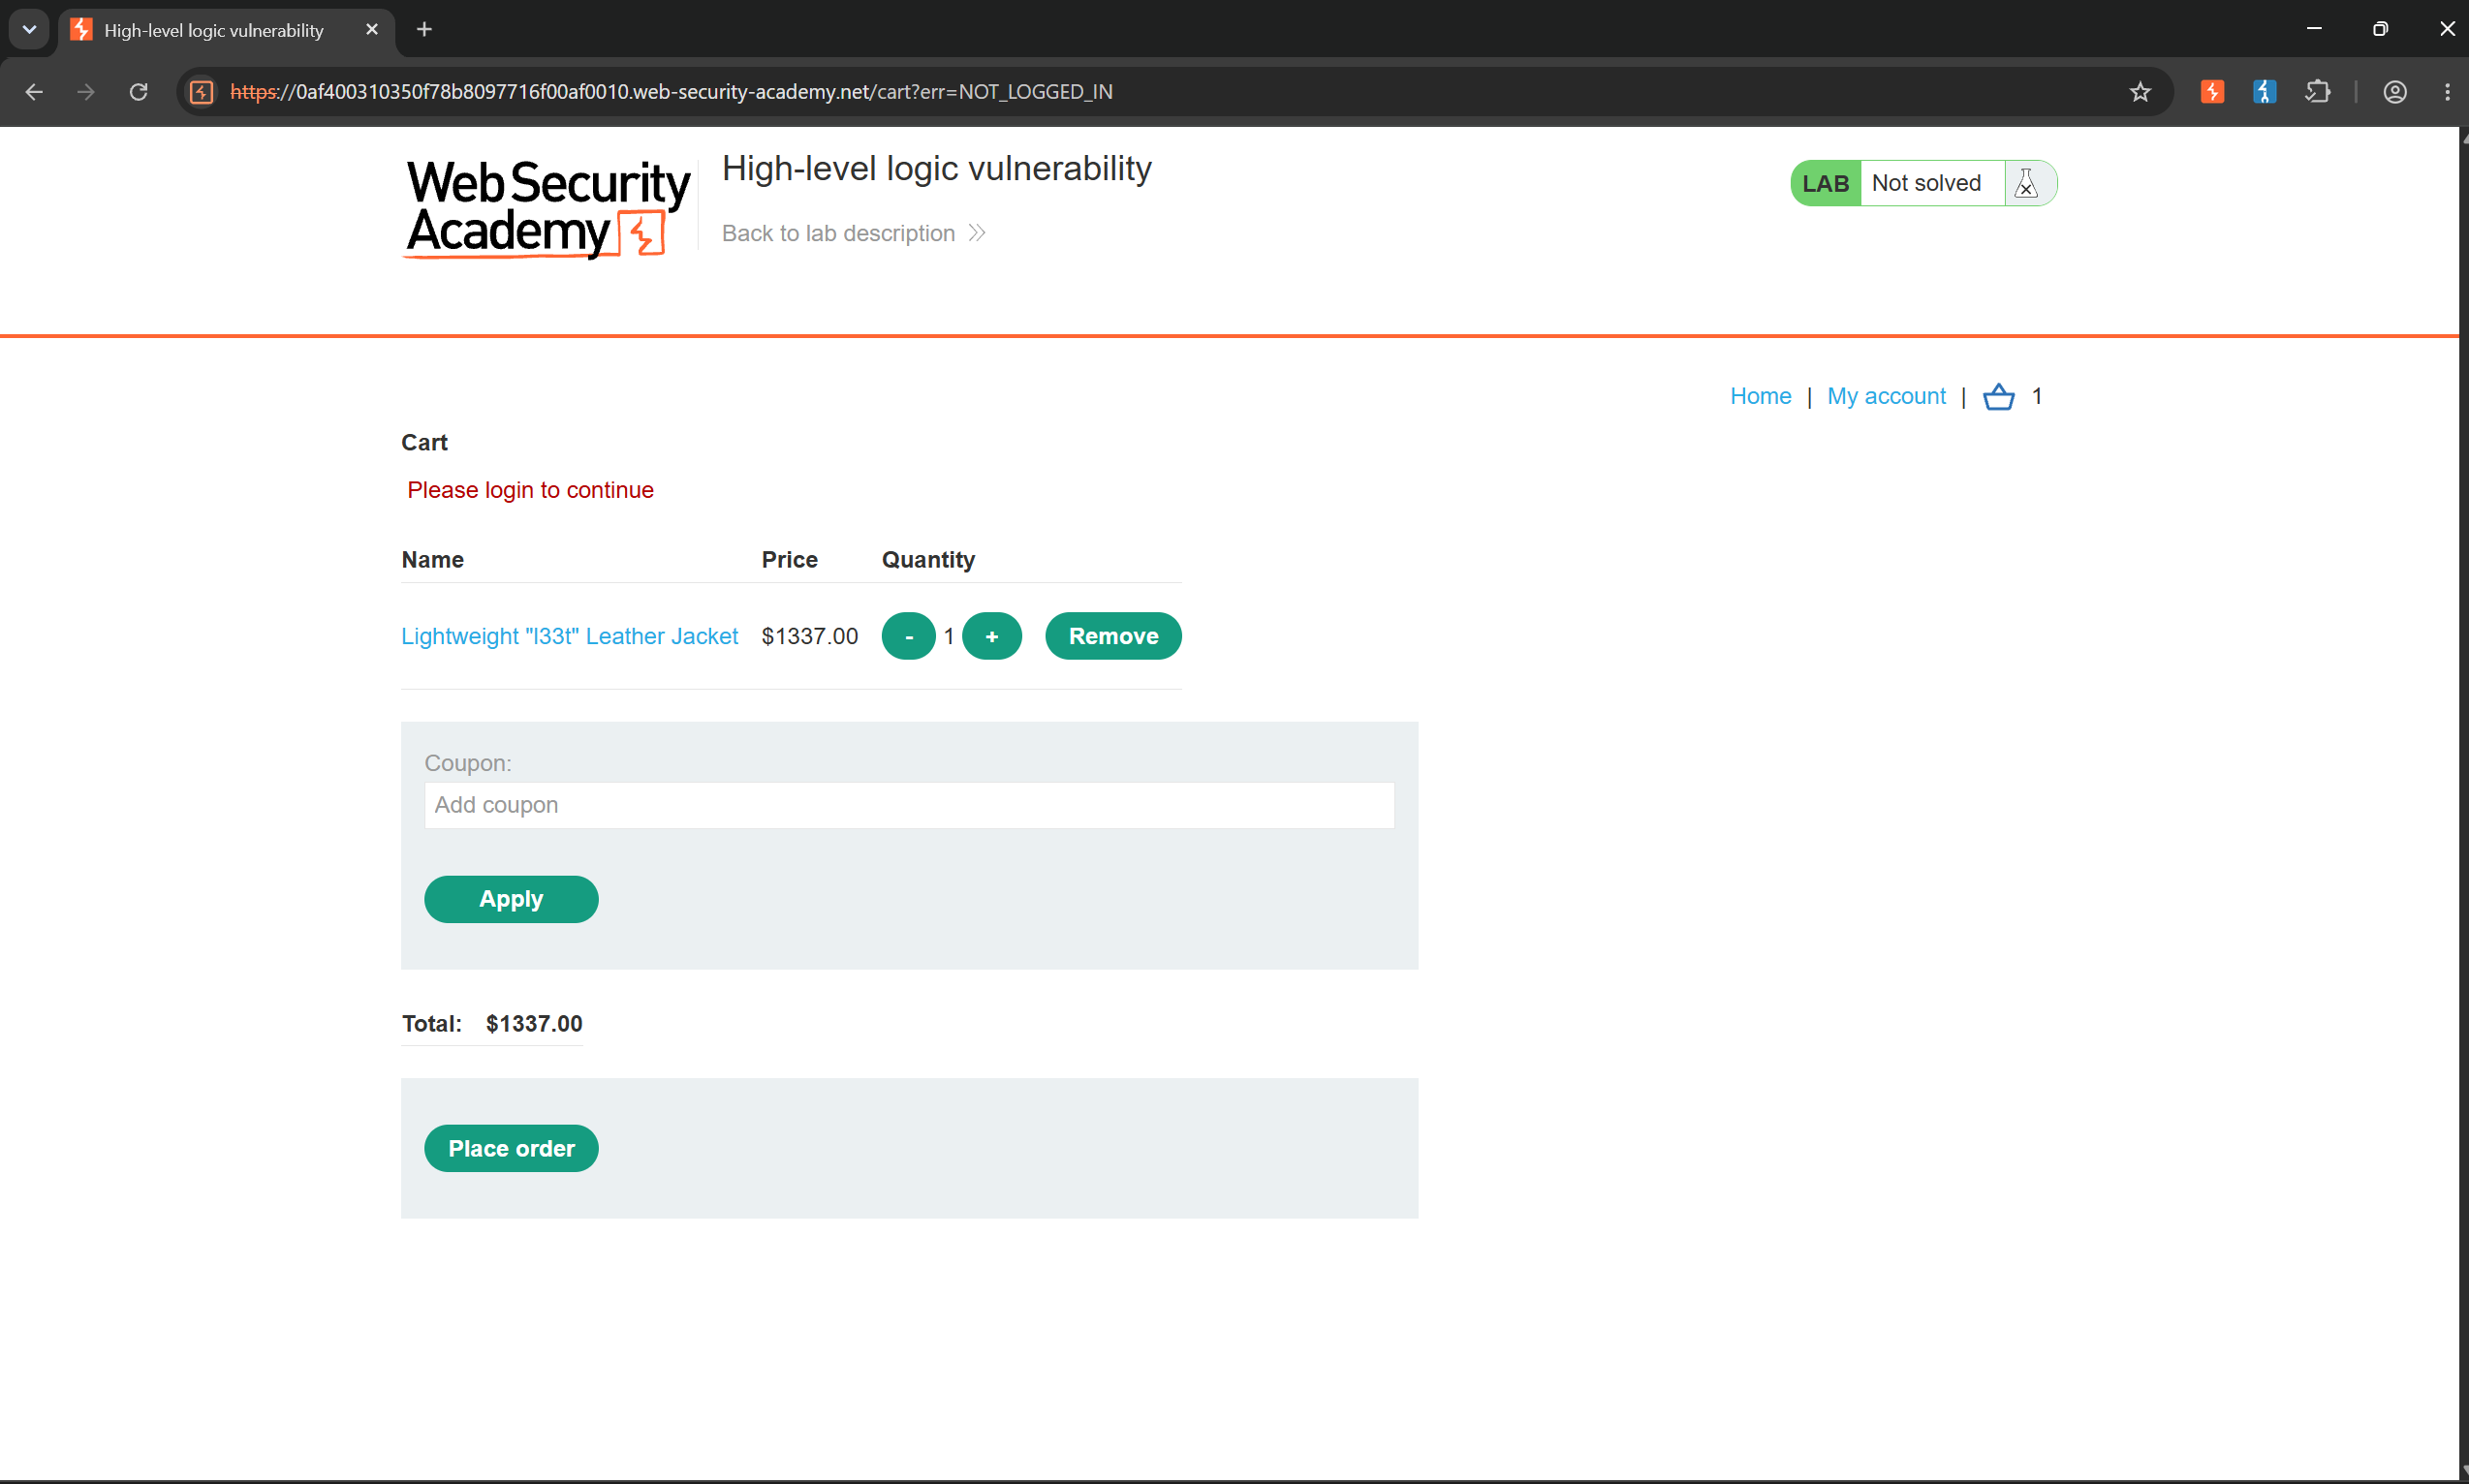Image resolution: width=2469 pixels, height=1484 pixels.
Task: Minimize the browser window
Action: coord(2314,29)
